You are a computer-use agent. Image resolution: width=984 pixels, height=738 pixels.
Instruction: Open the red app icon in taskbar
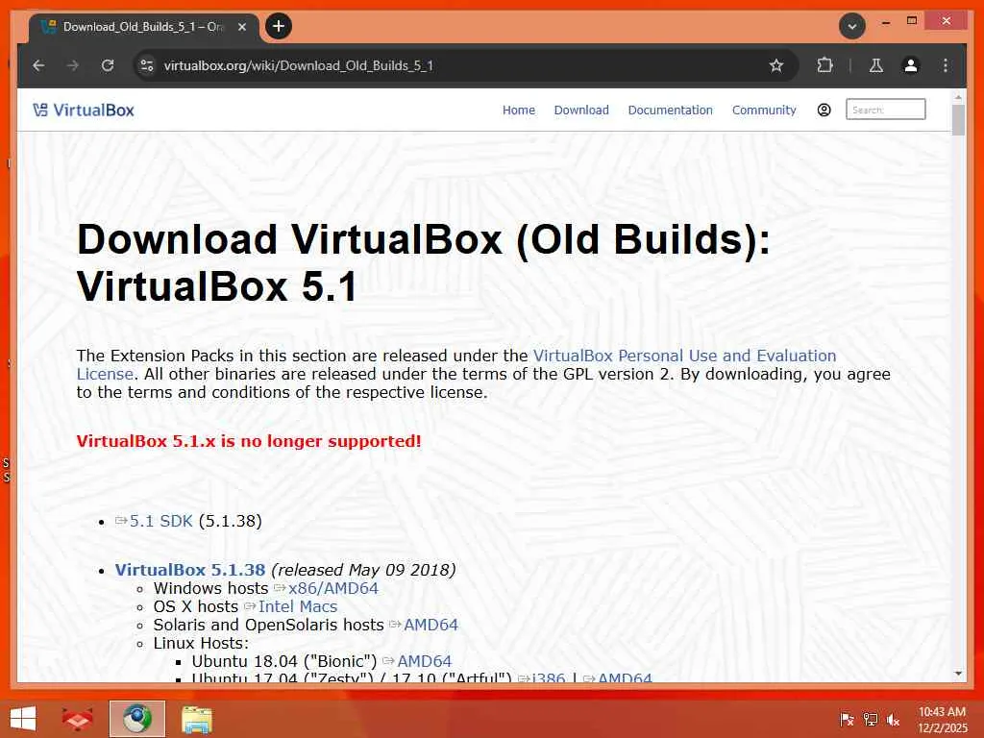click(x=78, y=719)
